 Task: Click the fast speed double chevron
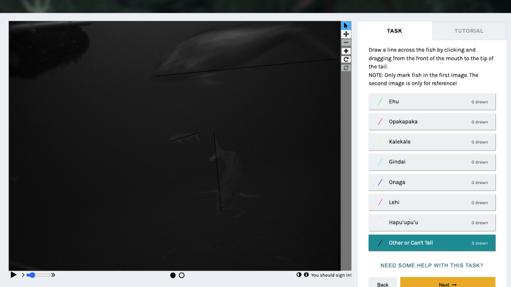coord(53,275)
